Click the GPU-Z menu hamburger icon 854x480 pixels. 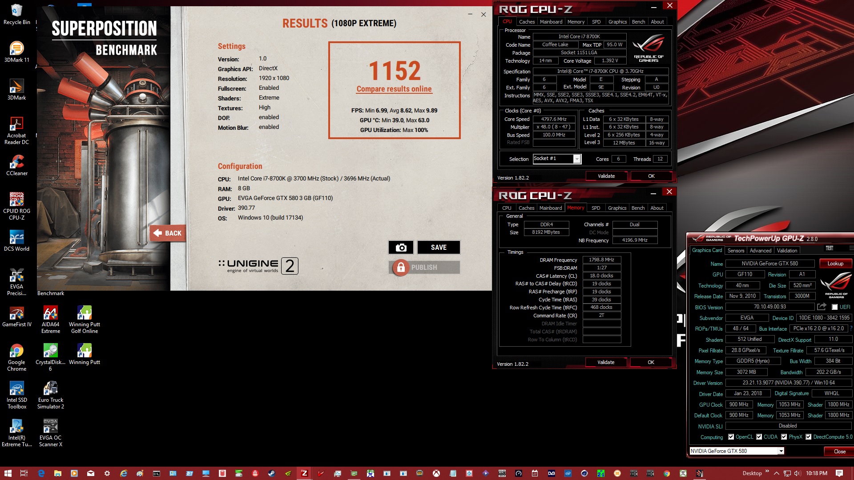click(x=851, y=248)
